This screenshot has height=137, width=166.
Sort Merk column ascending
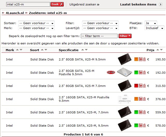click(17, 50)
